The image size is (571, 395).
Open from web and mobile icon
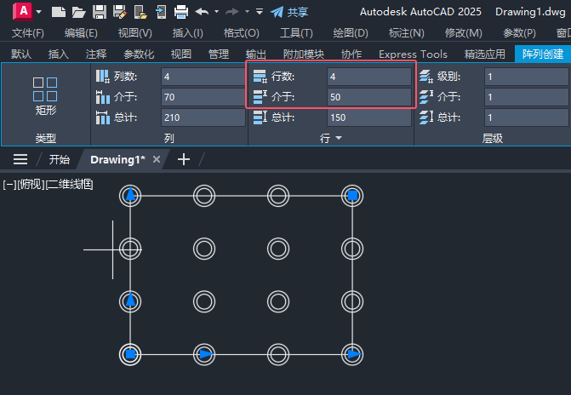click(140, 12)
